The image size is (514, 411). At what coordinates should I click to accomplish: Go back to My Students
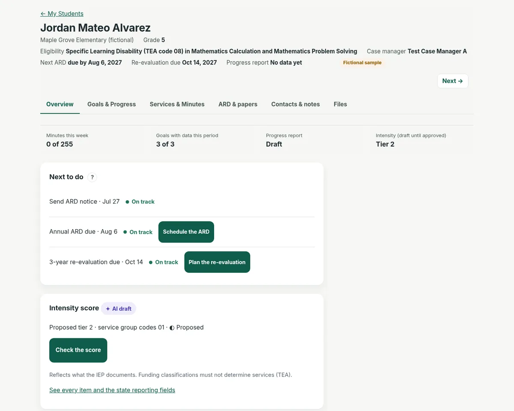[x=62, y=14]
